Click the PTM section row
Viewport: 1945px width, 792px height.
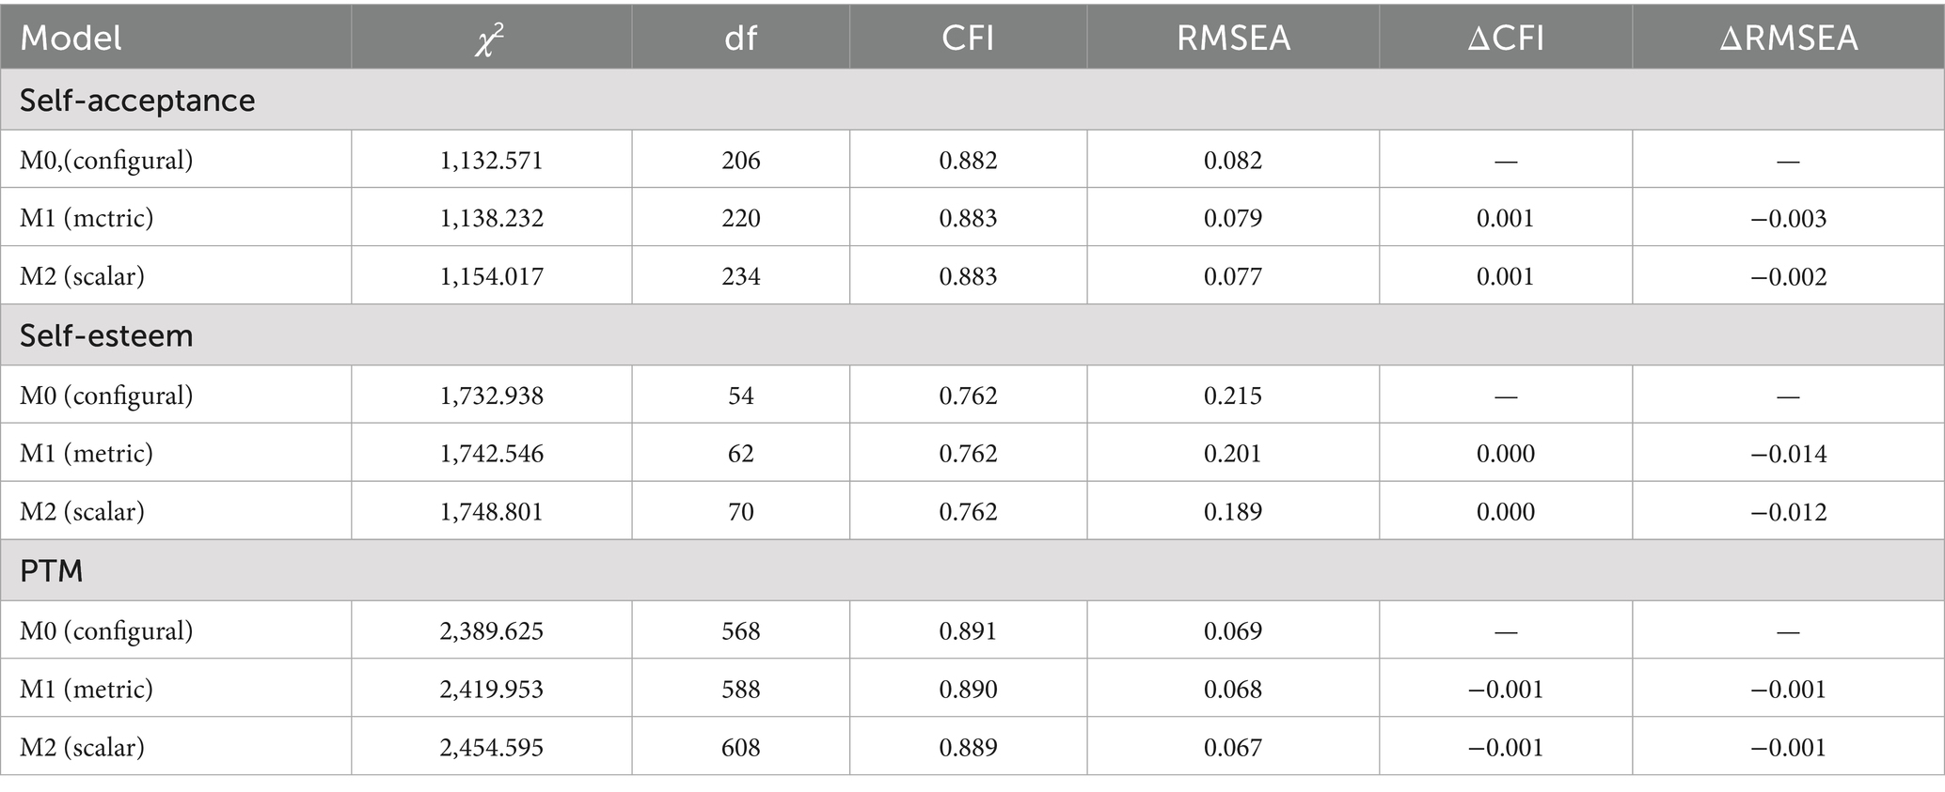tap(52, 570)
